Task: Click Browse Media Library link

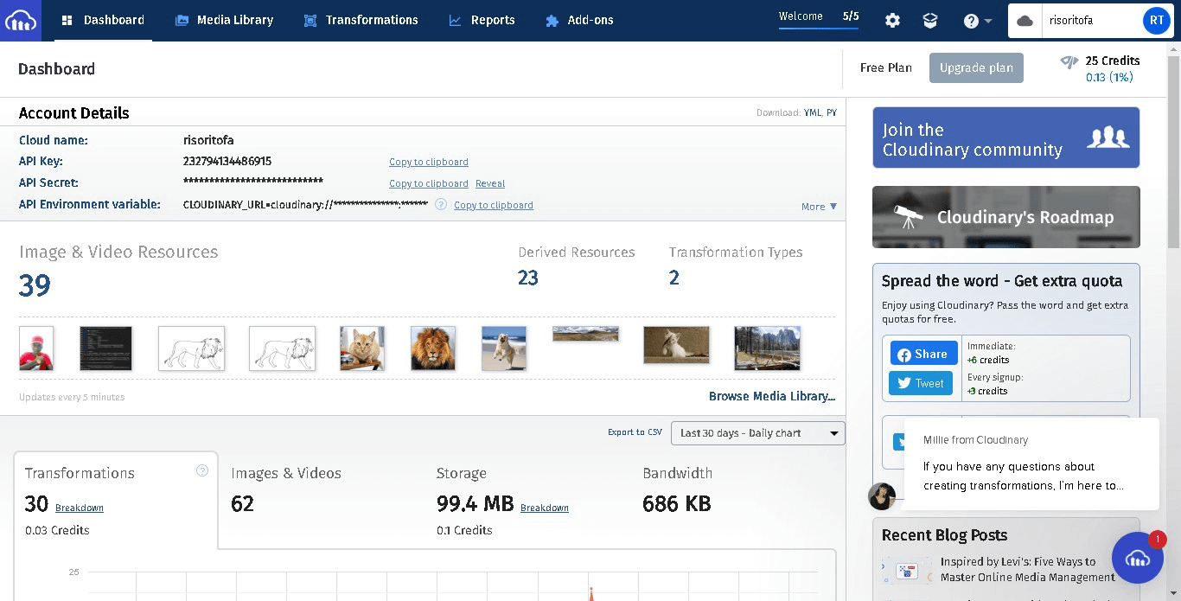Action: click(x=772, y=396)
